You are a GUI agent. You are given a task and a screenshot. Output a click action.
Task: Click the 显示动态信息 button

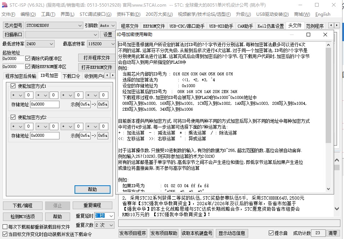point(232,233)
